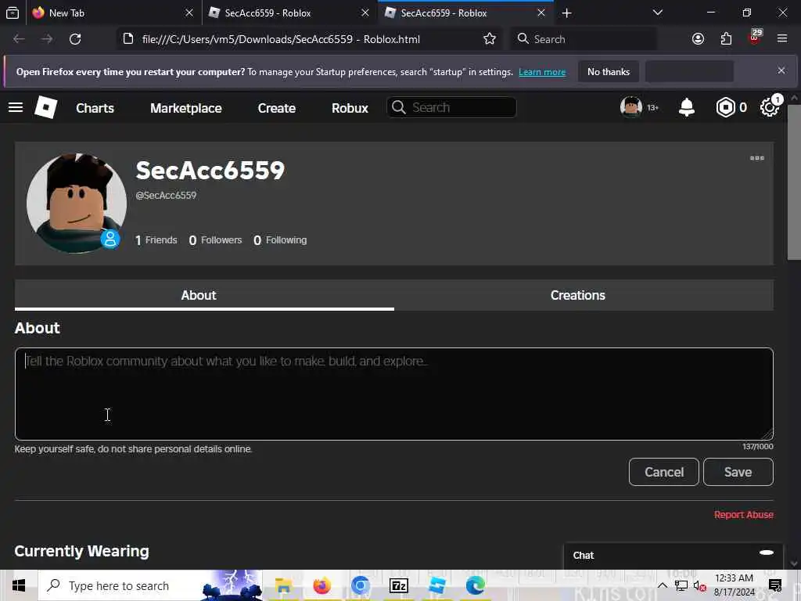Open the Roblox notifications bell
The image size is (801, 601).
coord(687,107)
